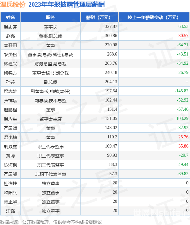Click the red change value 30.57
Viewport: 190px width, 225px height.
(x=183, y=36)
